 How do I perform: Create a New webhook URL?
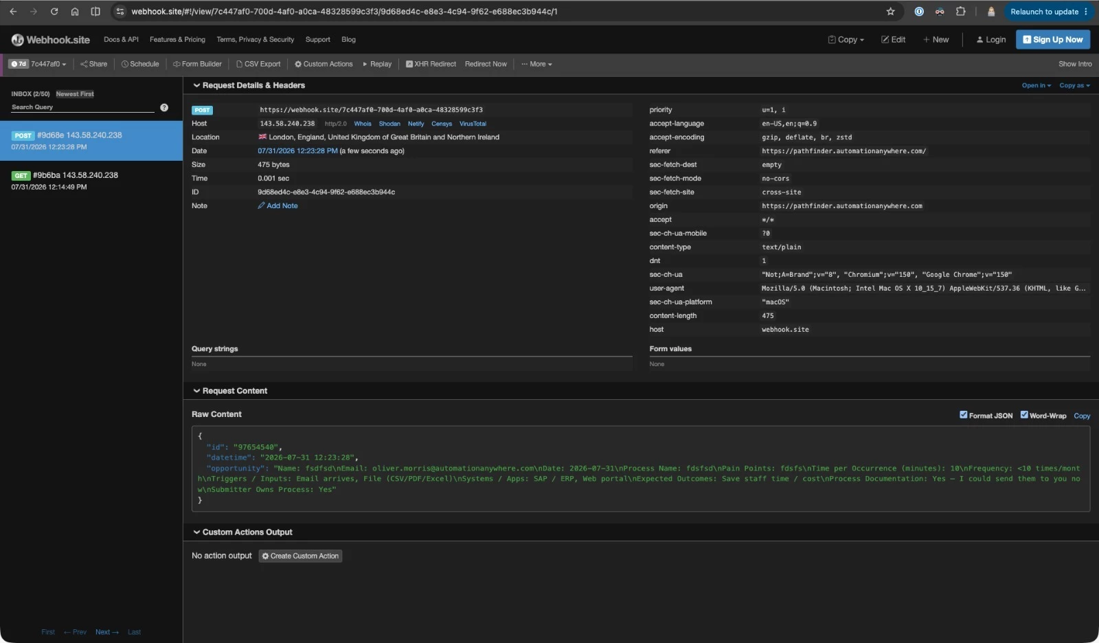point(936,40)
